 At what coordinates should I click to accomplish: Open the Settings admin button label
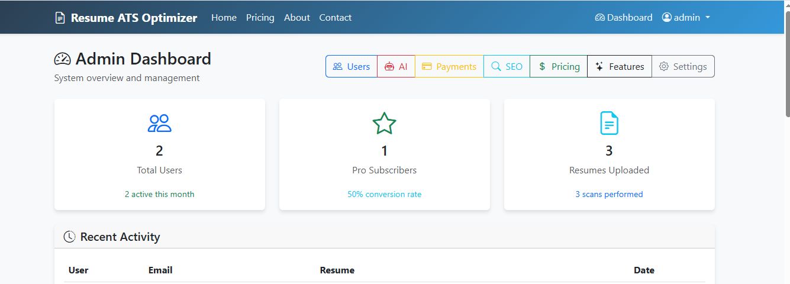tap(690, 67)
